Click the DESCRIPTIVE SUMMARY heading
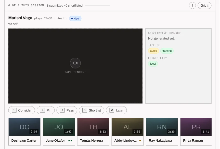Viewport: 220px width, 149px height. [164, 33]
